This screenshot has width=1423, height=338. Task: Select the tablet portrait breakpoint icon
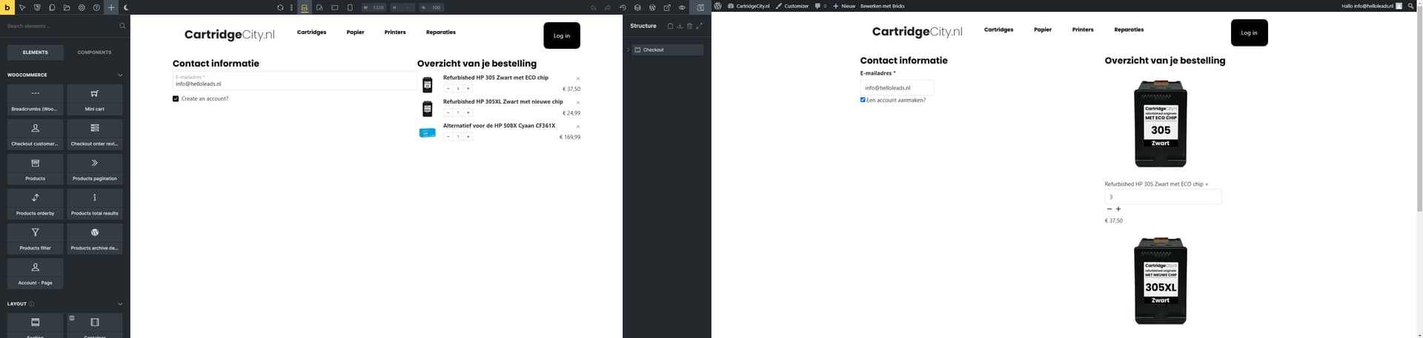(x=319, y=7)
